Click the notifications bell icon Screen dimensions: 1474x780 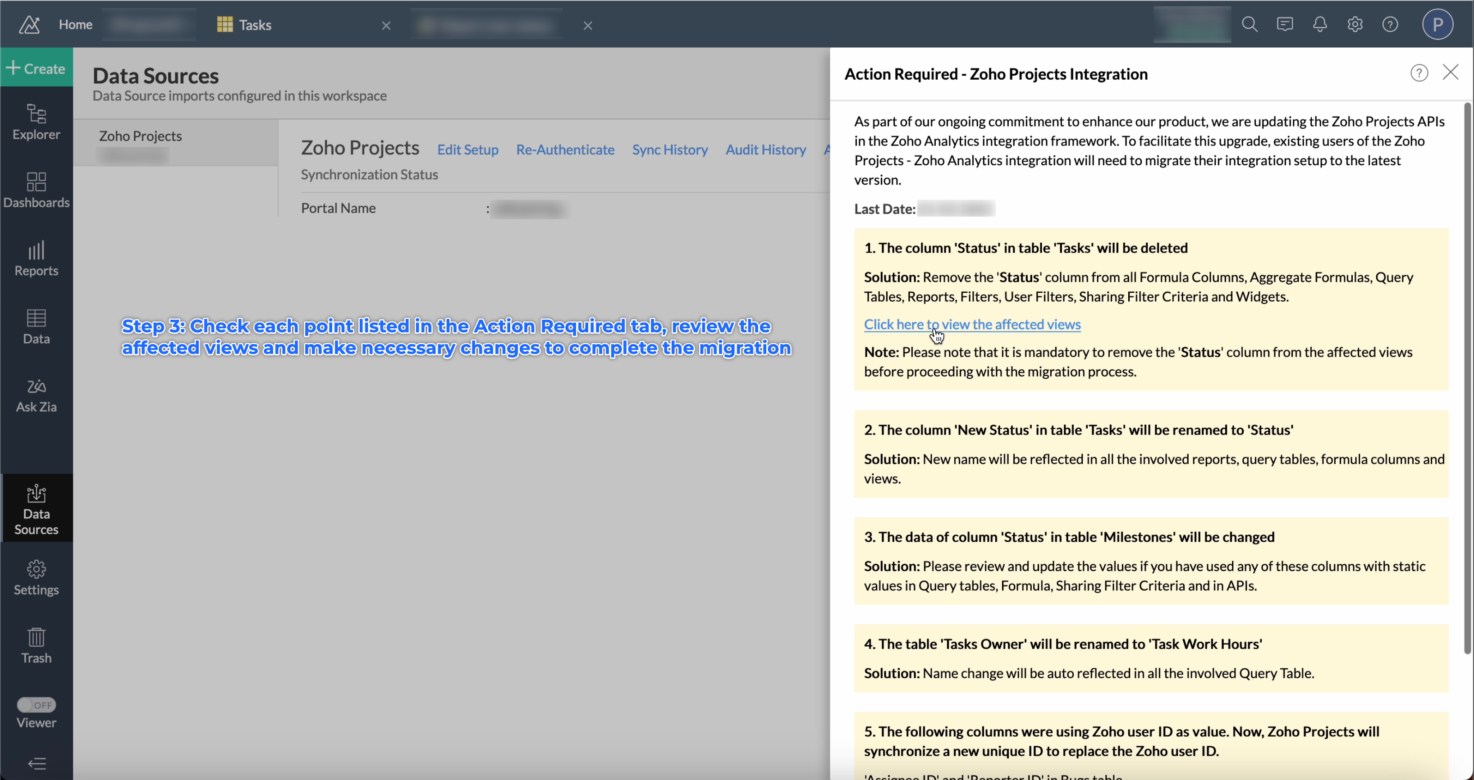[1319, 24]
